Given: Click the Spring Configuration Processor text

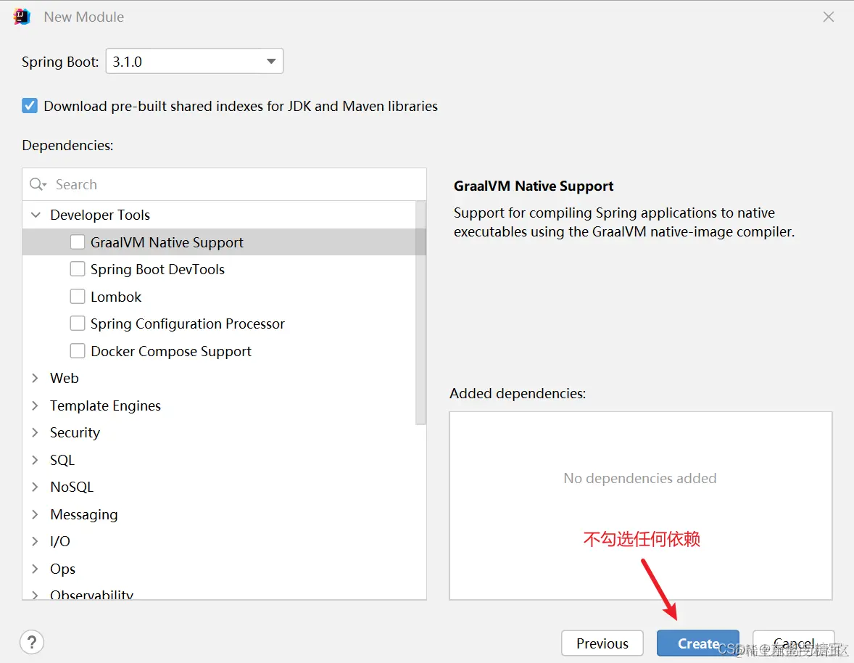Looking at the screenshot, I should 187,324.
